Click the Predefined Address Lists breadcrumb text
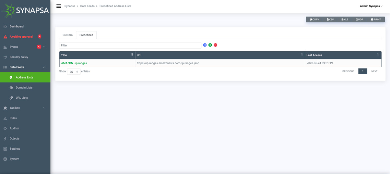 115,6
